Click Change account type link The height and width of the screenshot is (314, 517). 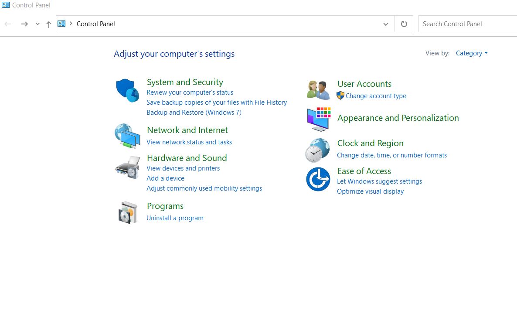[x=376, y=96]
